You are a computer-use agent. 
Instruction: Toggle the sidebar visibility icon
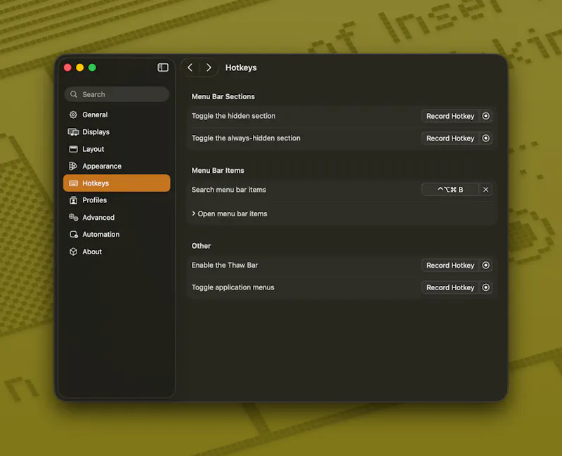click(163, 67)
